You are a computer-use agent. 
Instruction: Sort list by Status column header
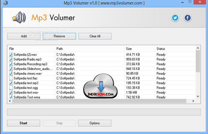[175, 49]
